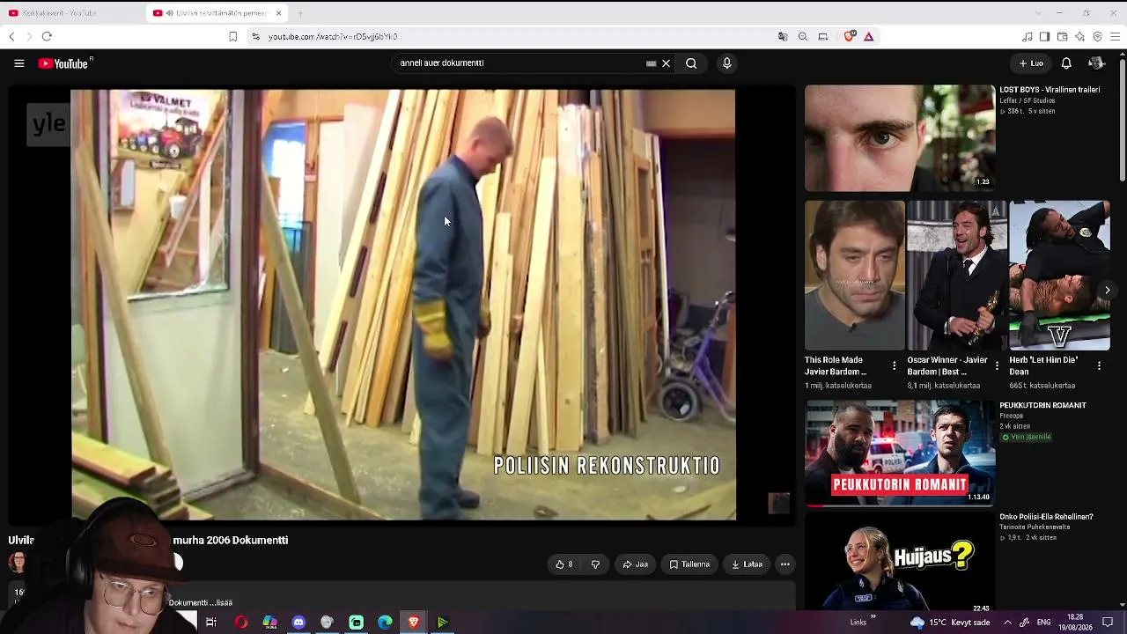
Task: Create content with the Luo button
Action: [1031, 63]
